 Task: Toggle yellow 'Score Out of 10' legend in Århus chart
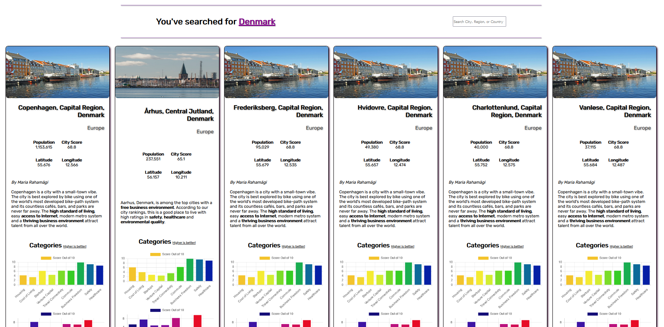[x=167, y=254]
